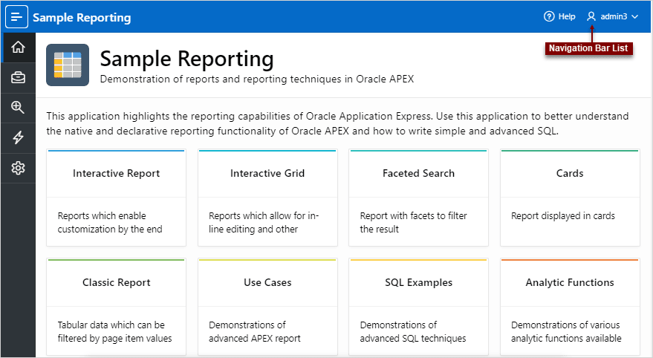Click text 'Tabular data which can be filtered'
The width and height of the screenshot is (653, 358).
[114, 331]
